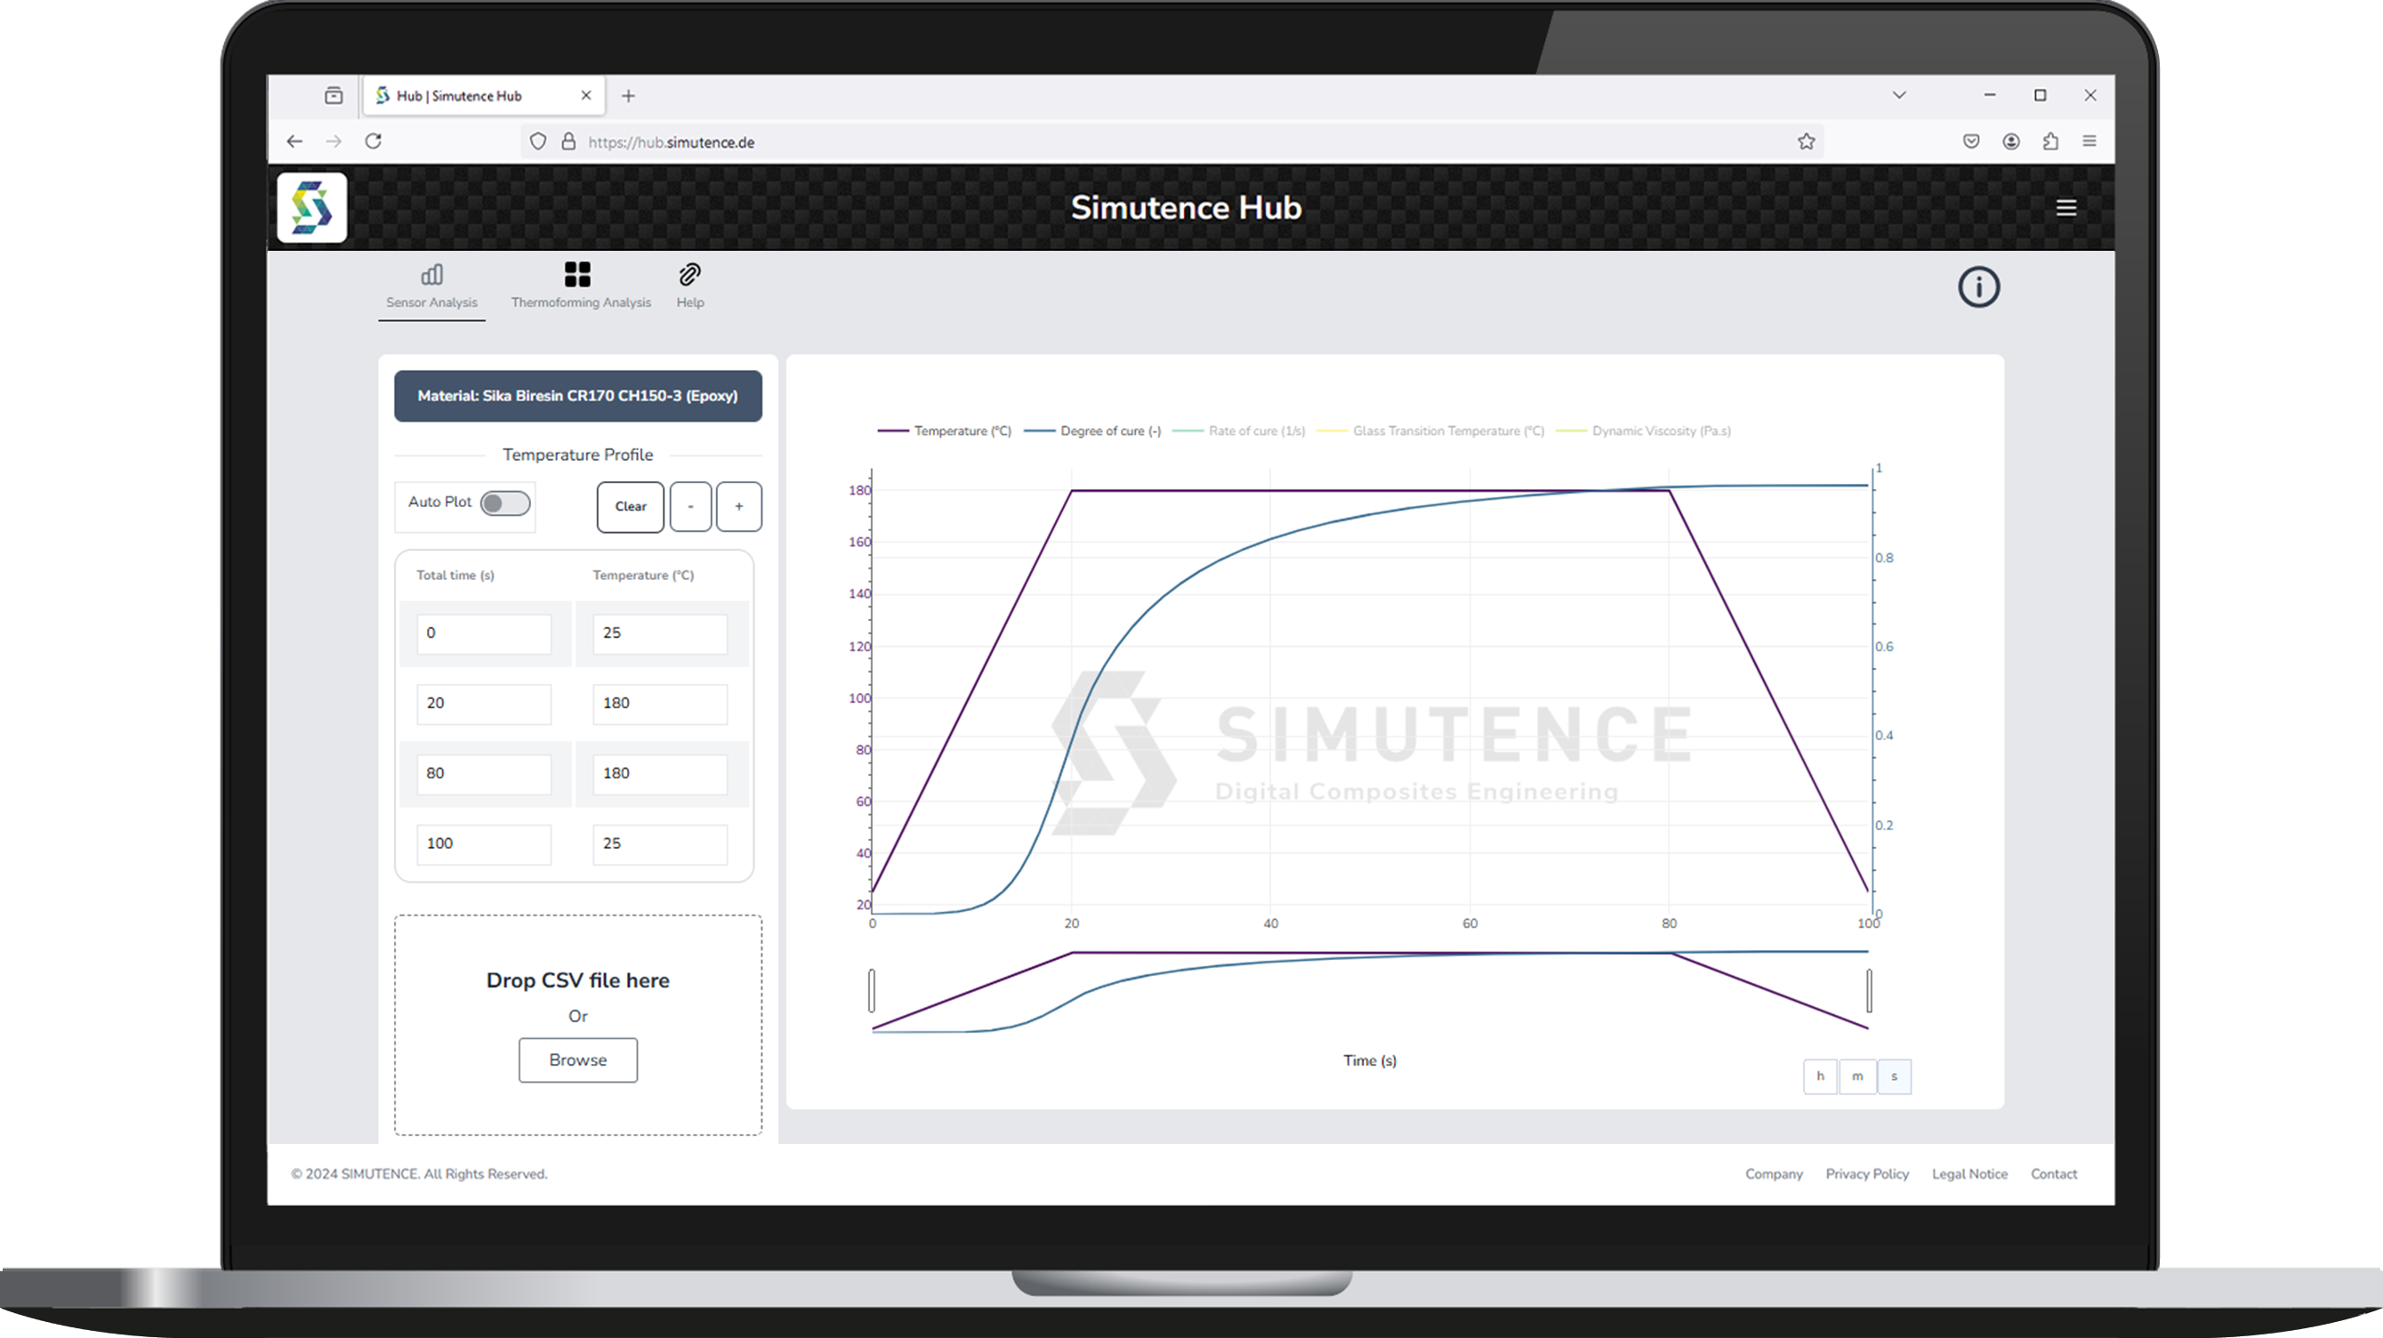Open the browser extensions puzzle icon

[2050, 141]
